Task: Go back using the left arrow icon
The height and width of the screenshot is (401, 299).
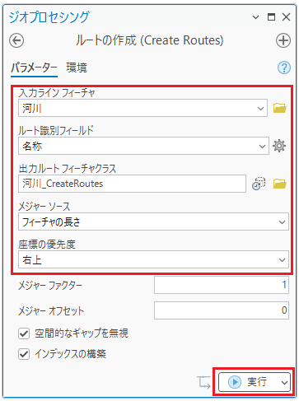Action: [x=16, y=40]
